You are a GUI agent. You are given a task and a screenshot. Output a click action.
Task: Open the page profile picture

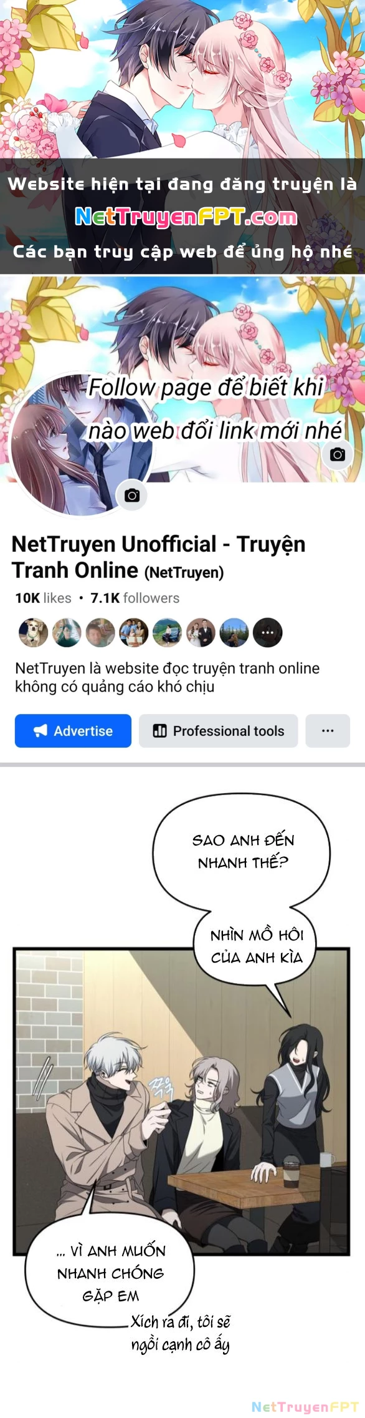tap(82, 446)
